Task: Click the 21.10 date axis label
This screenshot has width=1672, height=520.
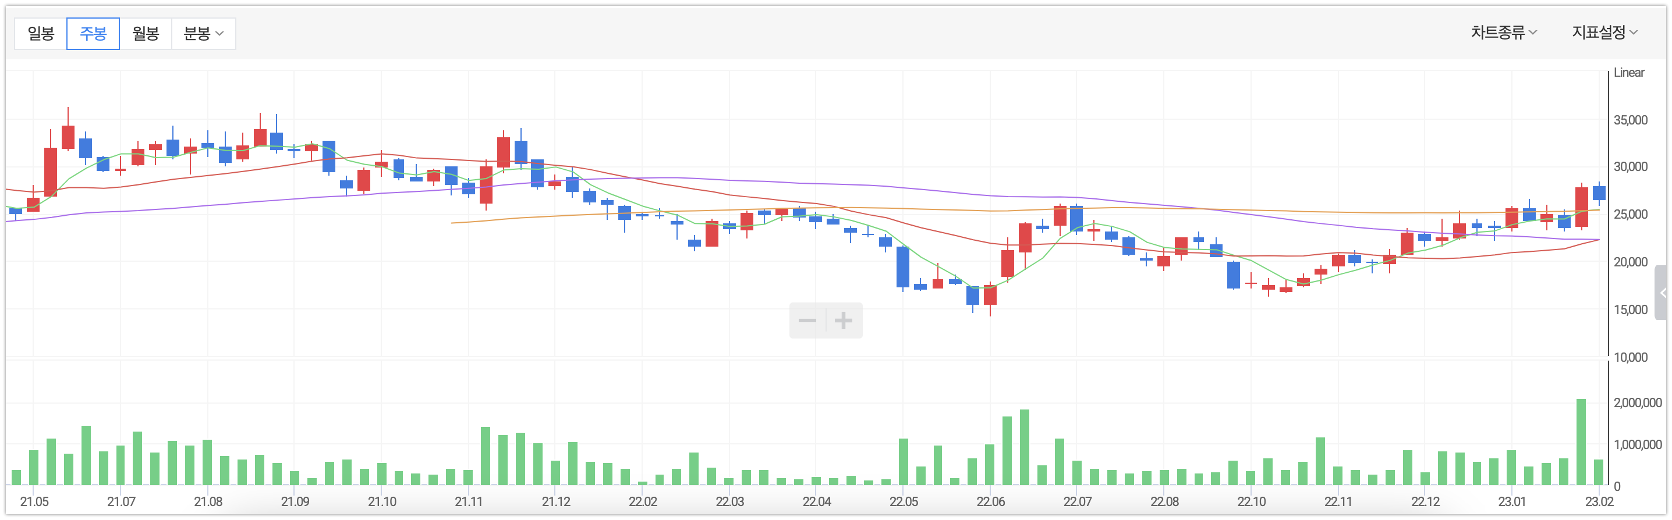Action: coord(382,502)
